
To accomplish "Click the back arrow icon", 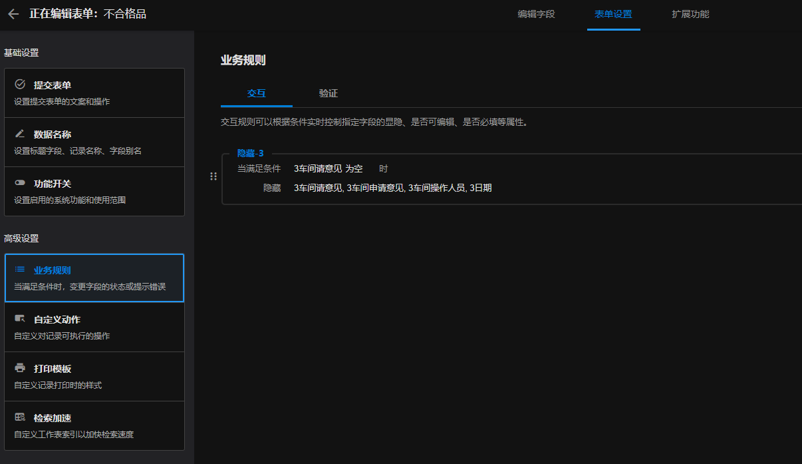I will tap(13, 14).
